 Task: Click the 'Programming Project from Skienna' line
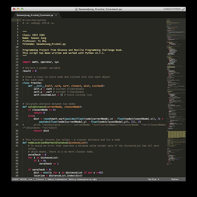(73, 50)
